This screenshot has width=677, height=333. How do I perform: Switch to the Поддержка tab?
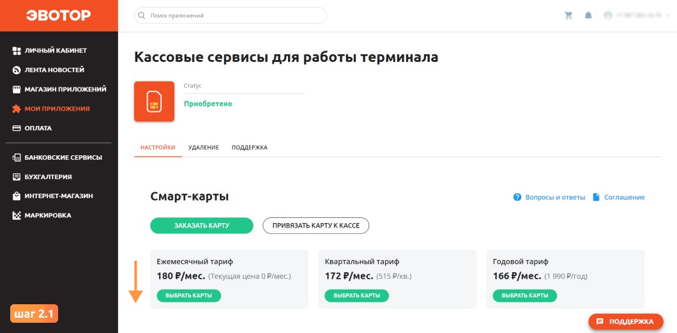coord(250,147)
